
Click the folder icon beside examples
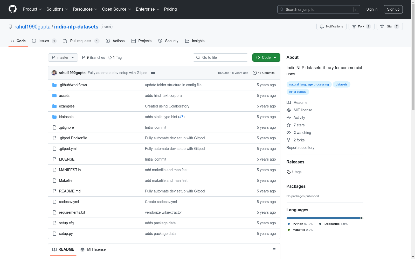pyautogui.click(x=54, y=106)
